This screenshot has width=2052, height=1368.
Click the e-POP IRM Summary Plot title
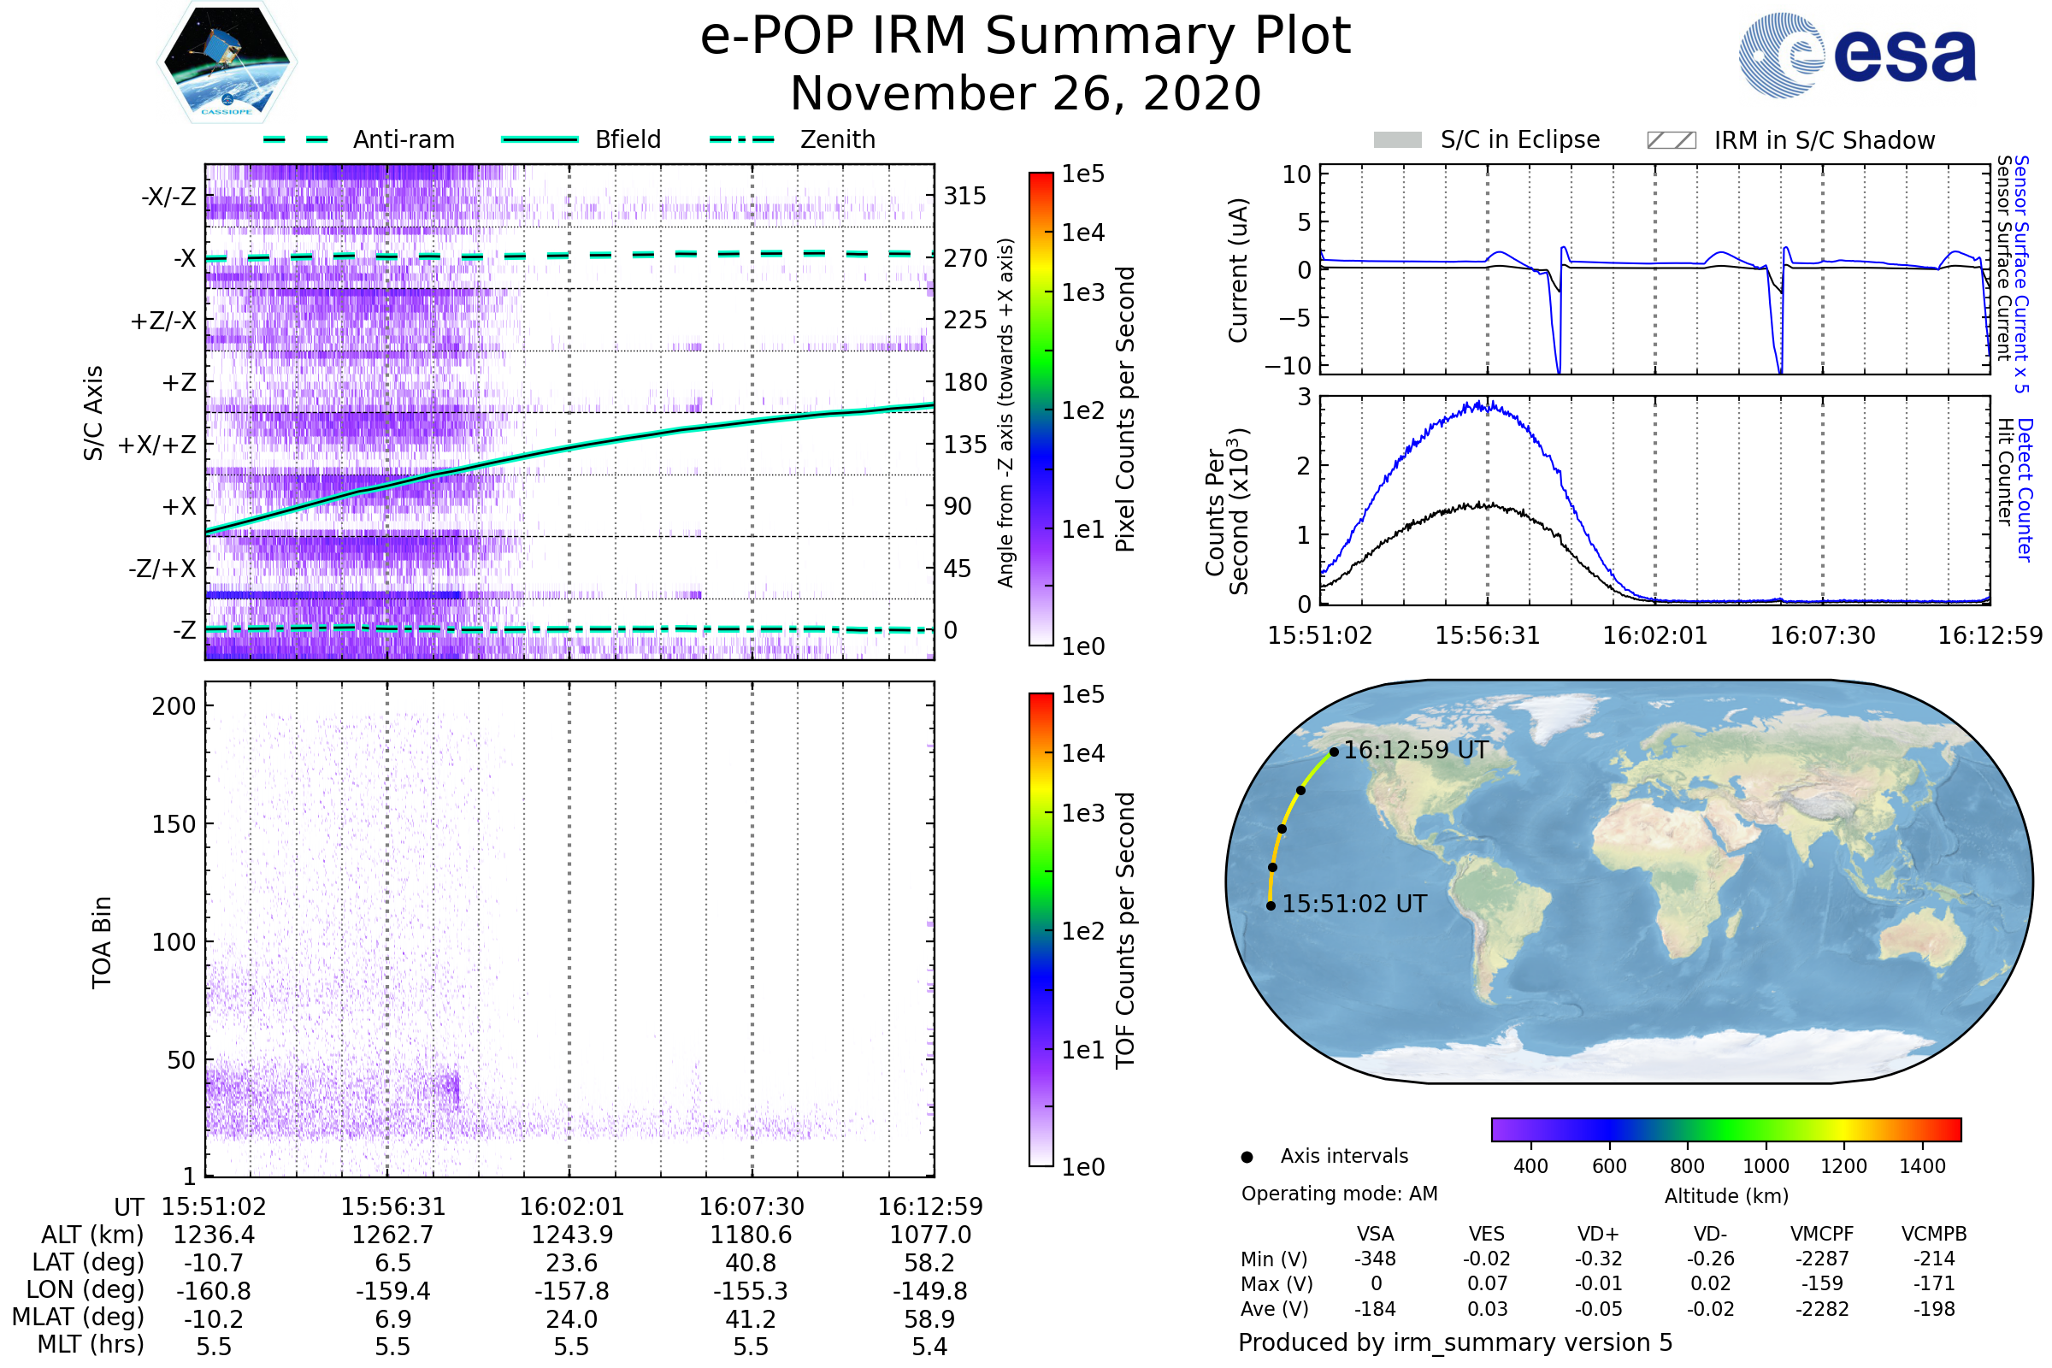coord(1025,37)
